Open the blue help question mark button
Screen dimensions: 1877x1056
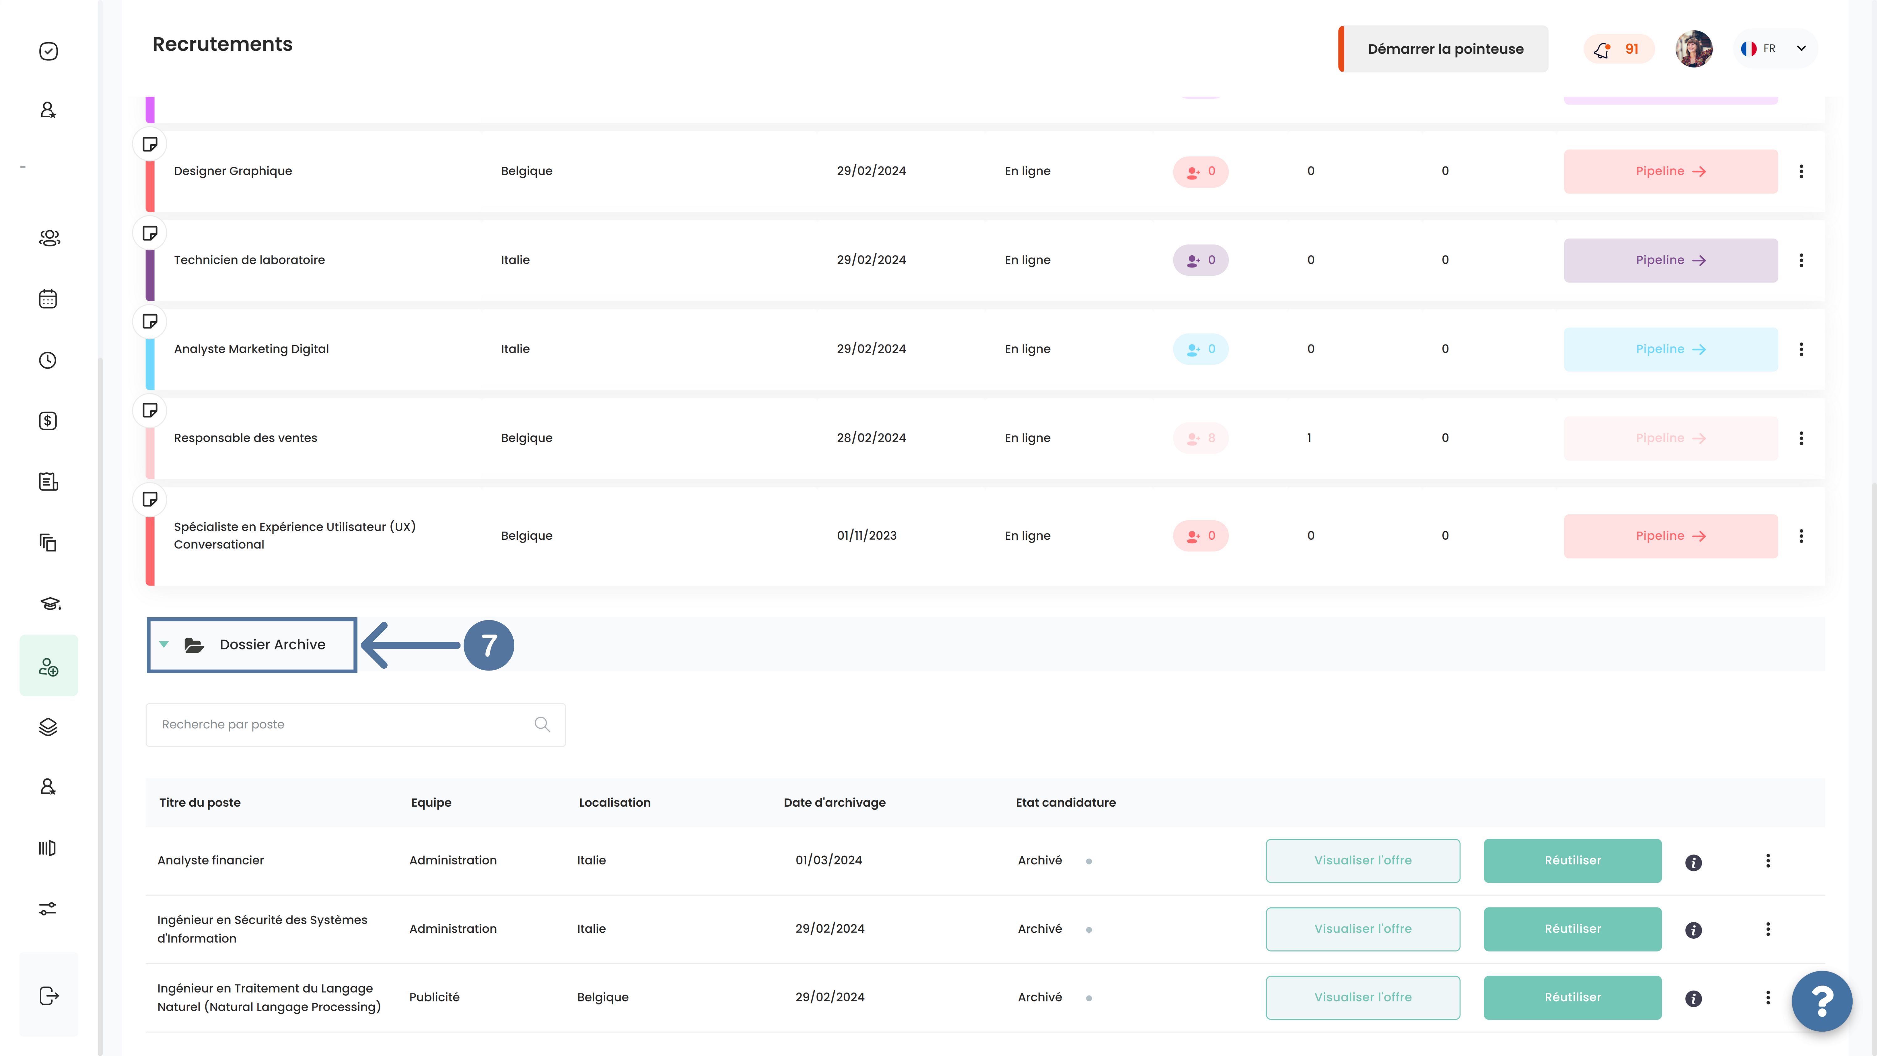[1822, 1001]
